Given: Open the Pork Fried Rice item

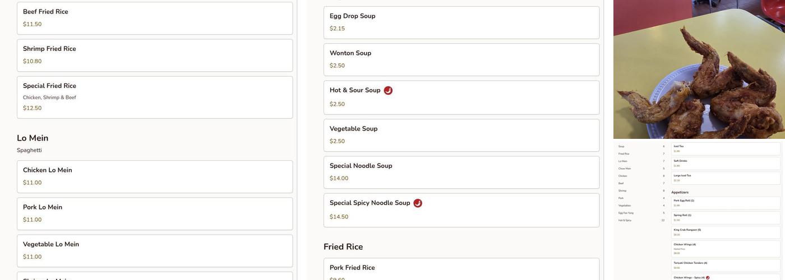Looking at the screenshot, I should tap(461, 269).
